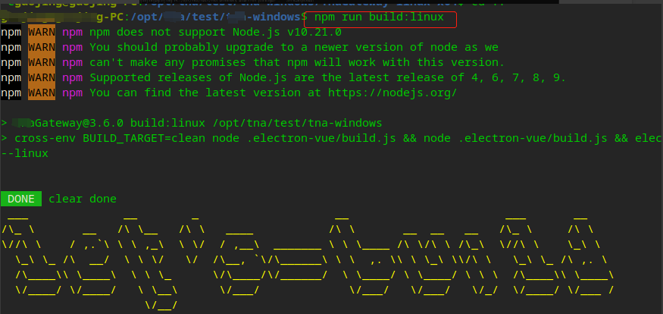Click the orange WARN label beside 'does not support'
Viewport: 663px width, 314px height.
[42, 32]
